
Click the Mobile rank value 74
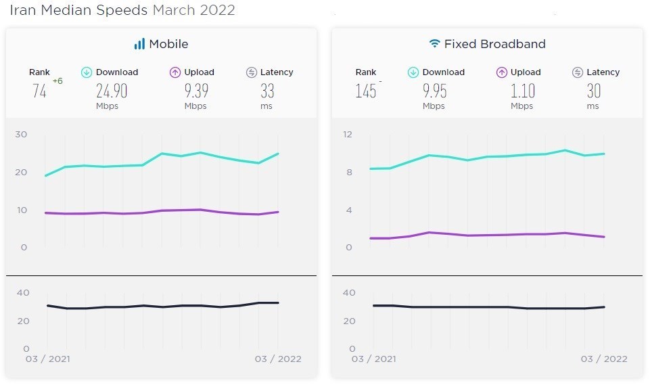click(39, 91)
